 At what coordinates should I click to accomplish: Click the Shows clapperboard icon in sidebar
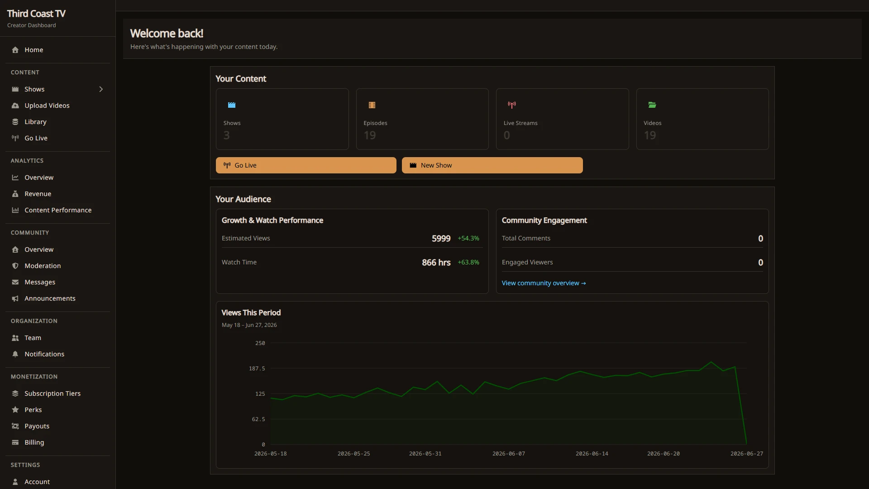15,89
